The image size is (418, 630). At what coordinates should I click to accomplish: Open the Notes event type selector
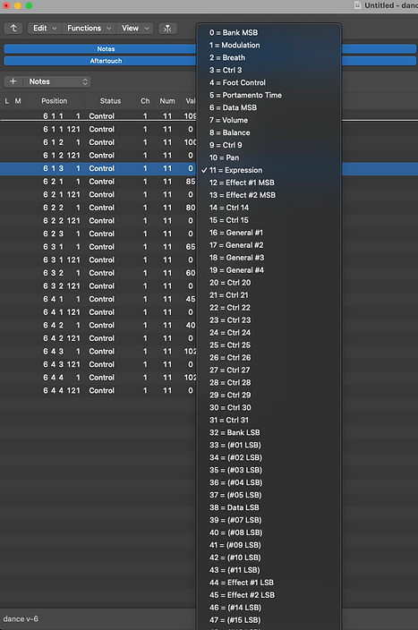click(x=57, y=81)
